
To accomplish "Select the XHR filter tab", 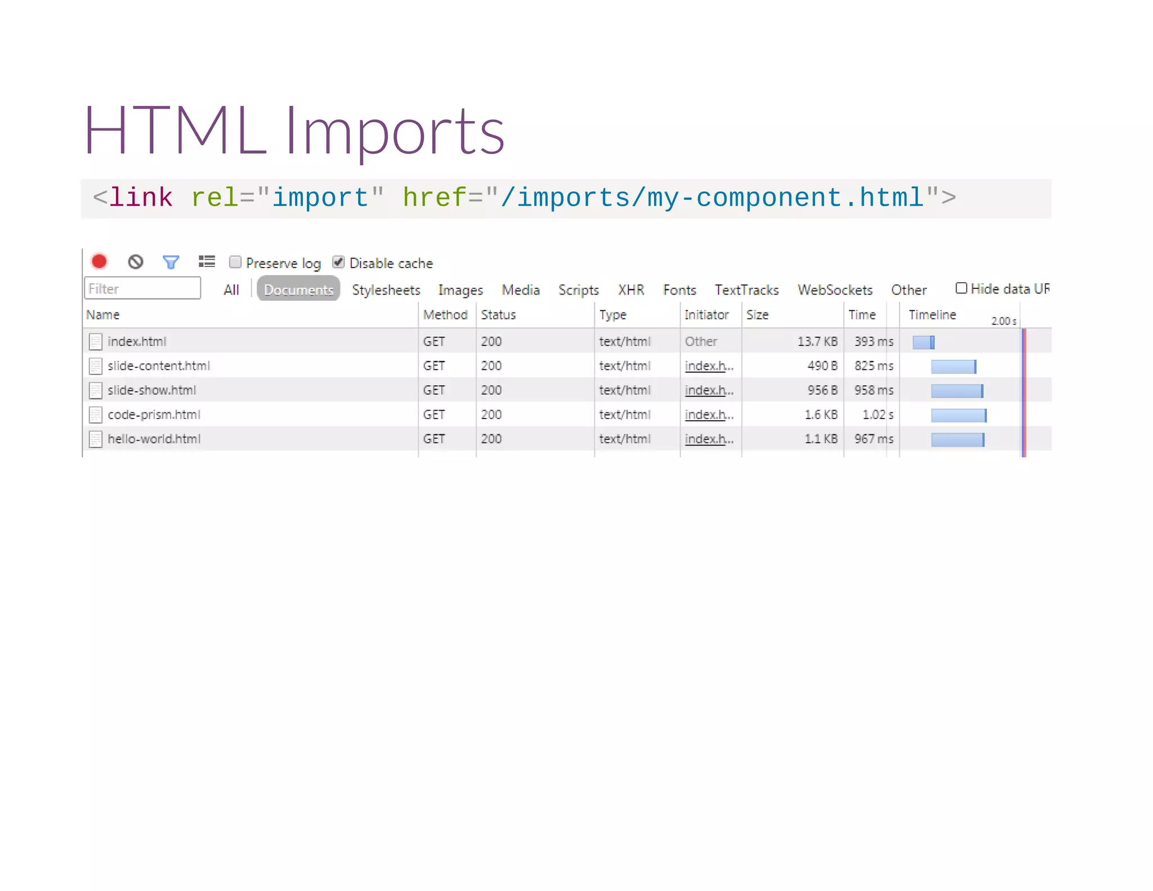I will click(x=631, y=290).
